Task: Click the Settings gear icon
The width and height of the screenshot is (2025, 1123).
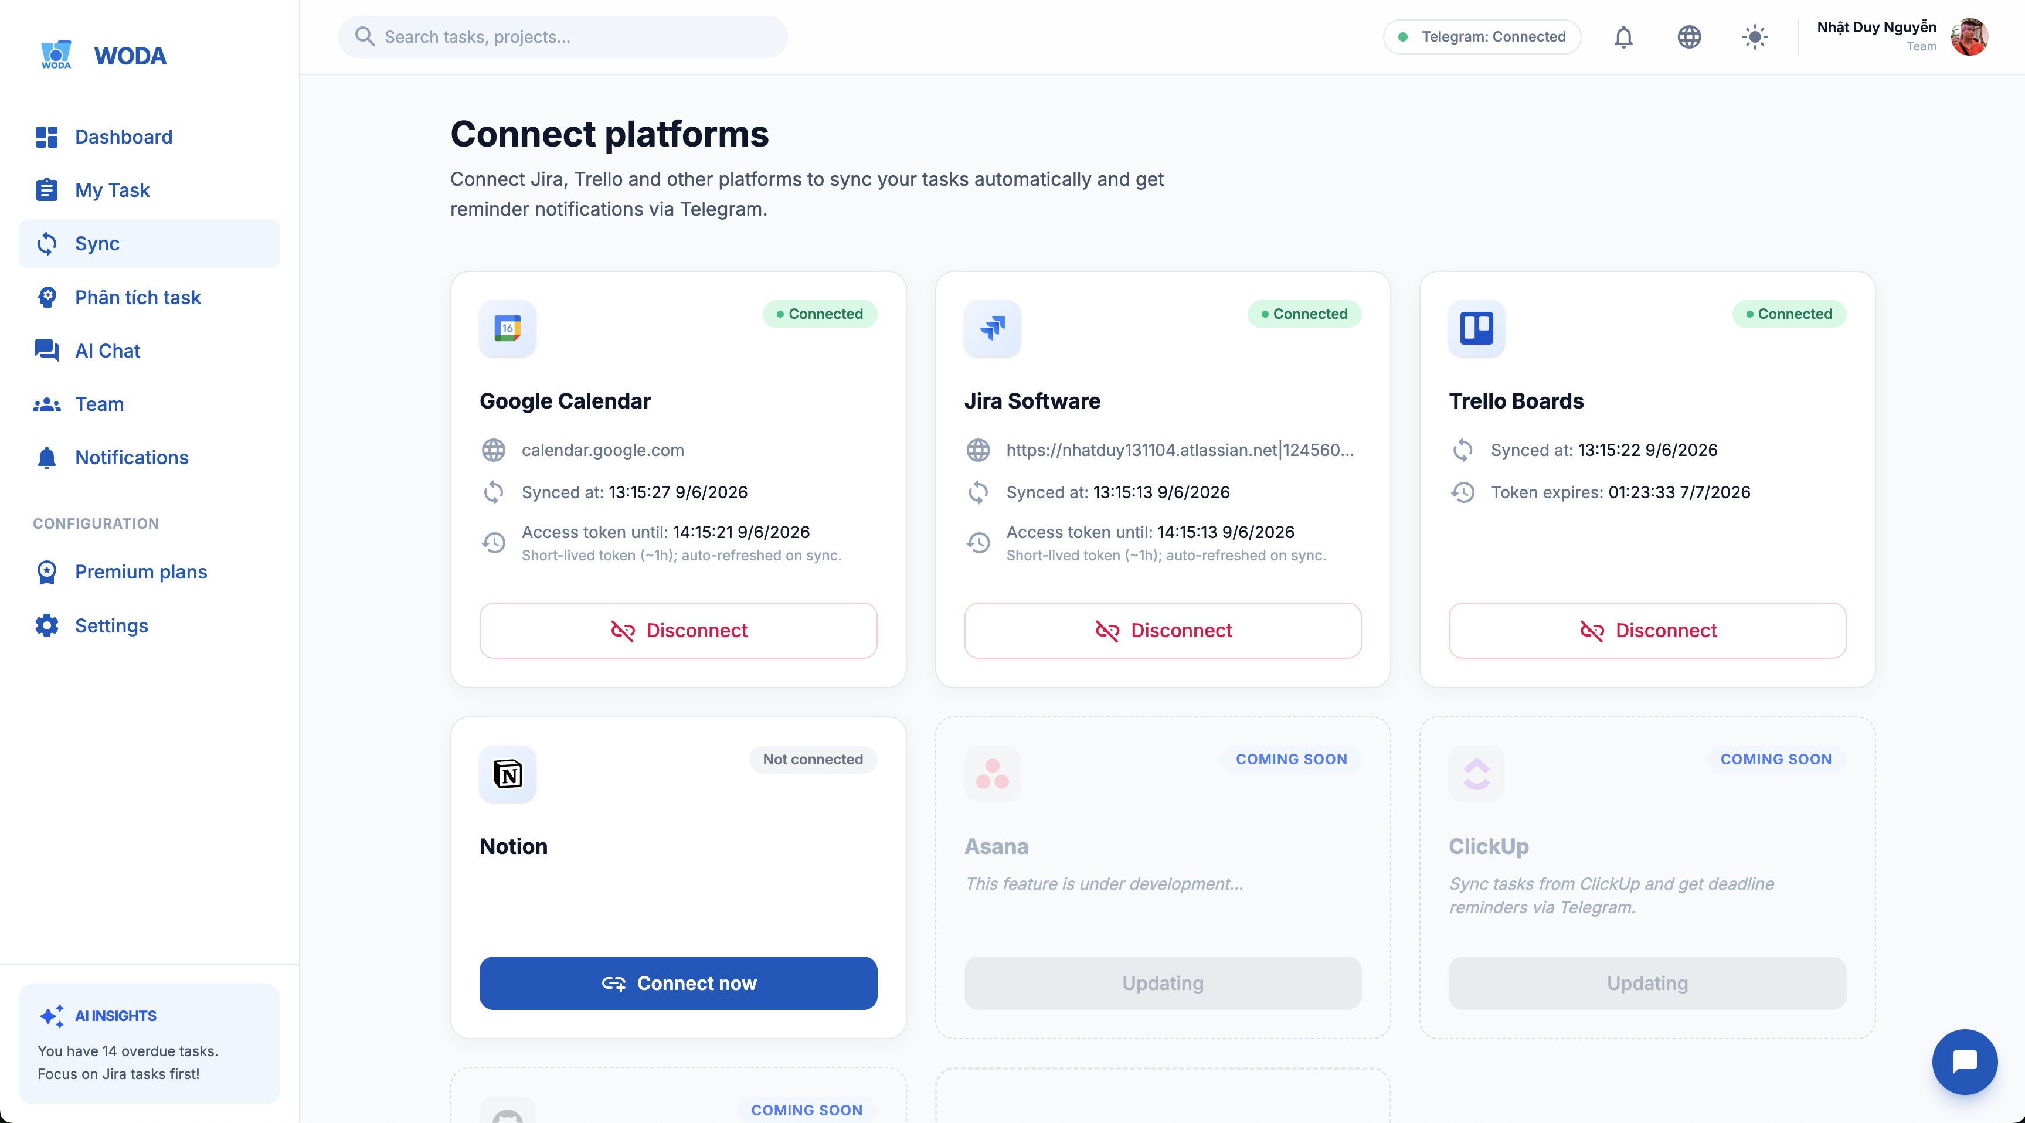Action: pos(46,625)
